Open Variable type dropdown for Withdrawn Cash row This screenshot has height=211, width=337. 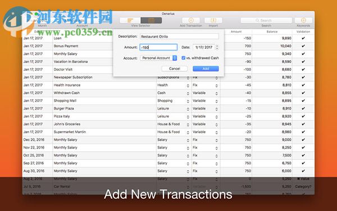click(206, 93)
